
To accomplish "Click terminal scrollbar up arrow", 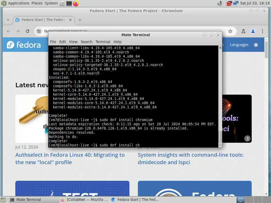I will click(x=220, y=48).
